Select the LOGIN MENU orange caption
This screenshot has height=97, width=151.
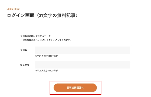point(13,9)
